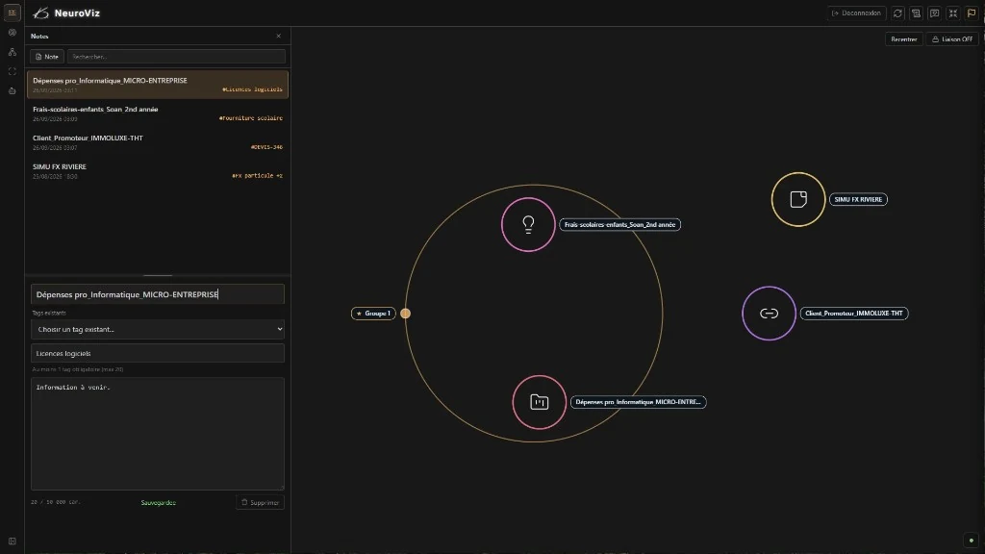Click the note content text area
Viewport: 985px width, 554px height.
(x=158, y=434)
